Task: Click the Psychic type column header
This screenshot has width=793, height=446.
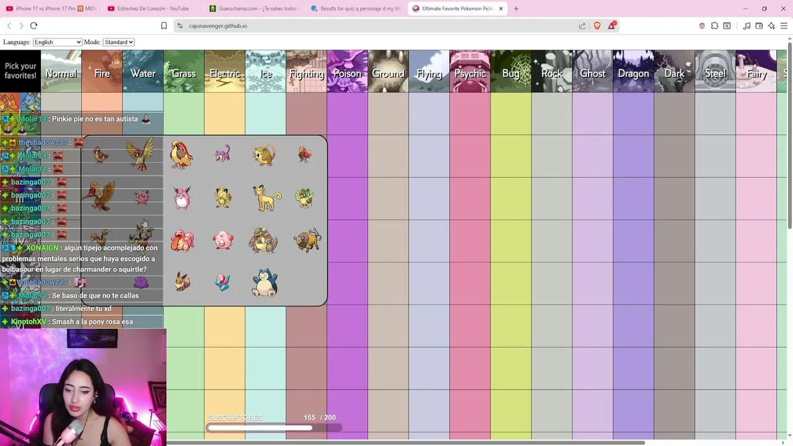Action: pos(470,71)
